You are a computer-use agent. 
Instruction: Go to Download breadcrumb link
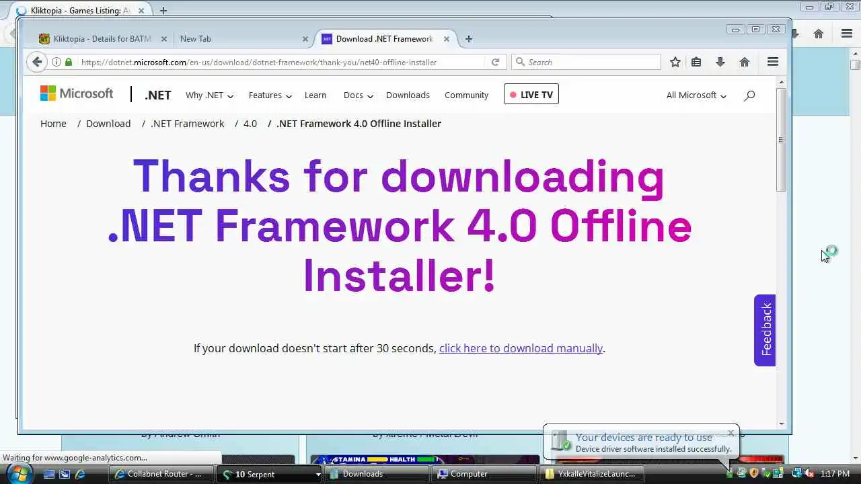(108, 124)
